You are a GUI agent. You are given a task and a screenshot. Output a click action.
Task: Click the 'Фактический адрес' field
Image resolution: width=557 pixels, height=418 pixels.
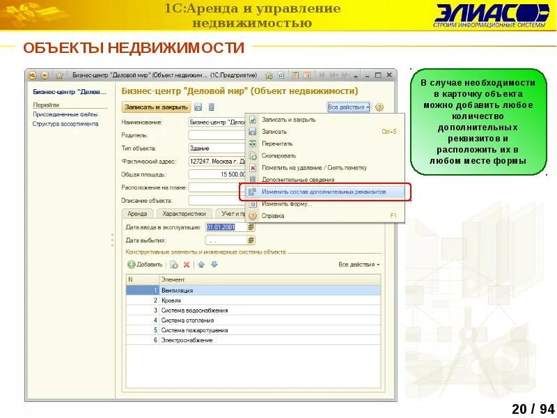coord(217,162)
